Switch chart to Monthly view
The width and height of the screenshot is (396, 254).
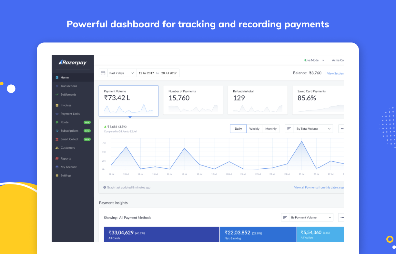pyautogui.click(x=271, y=129)
